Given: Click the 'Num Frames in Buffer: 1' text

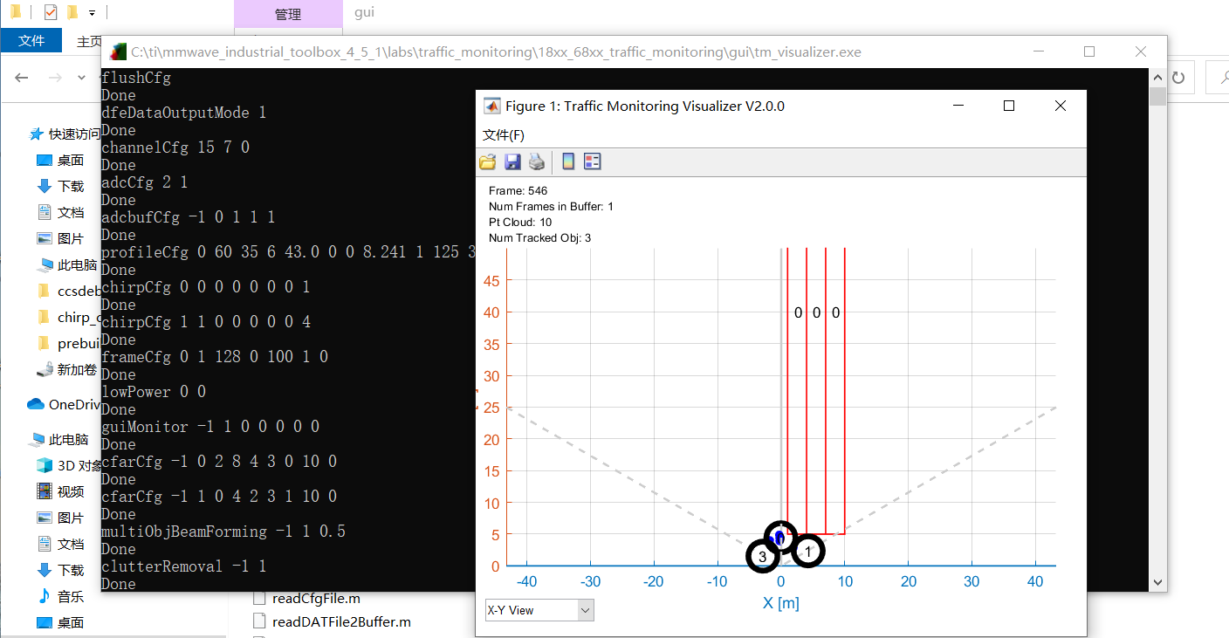Looking at the screenshot, I should (x=552, y=206).
